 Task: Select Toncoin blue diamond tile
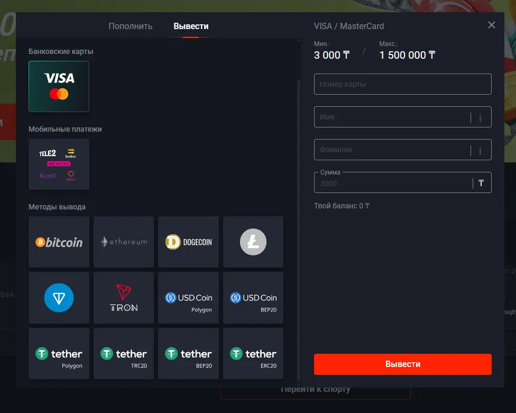pos(59,298)
